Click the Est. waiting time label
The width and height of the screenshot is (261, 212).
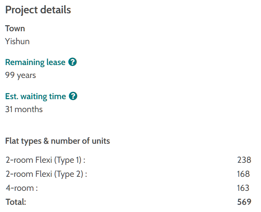click(36, 96)
